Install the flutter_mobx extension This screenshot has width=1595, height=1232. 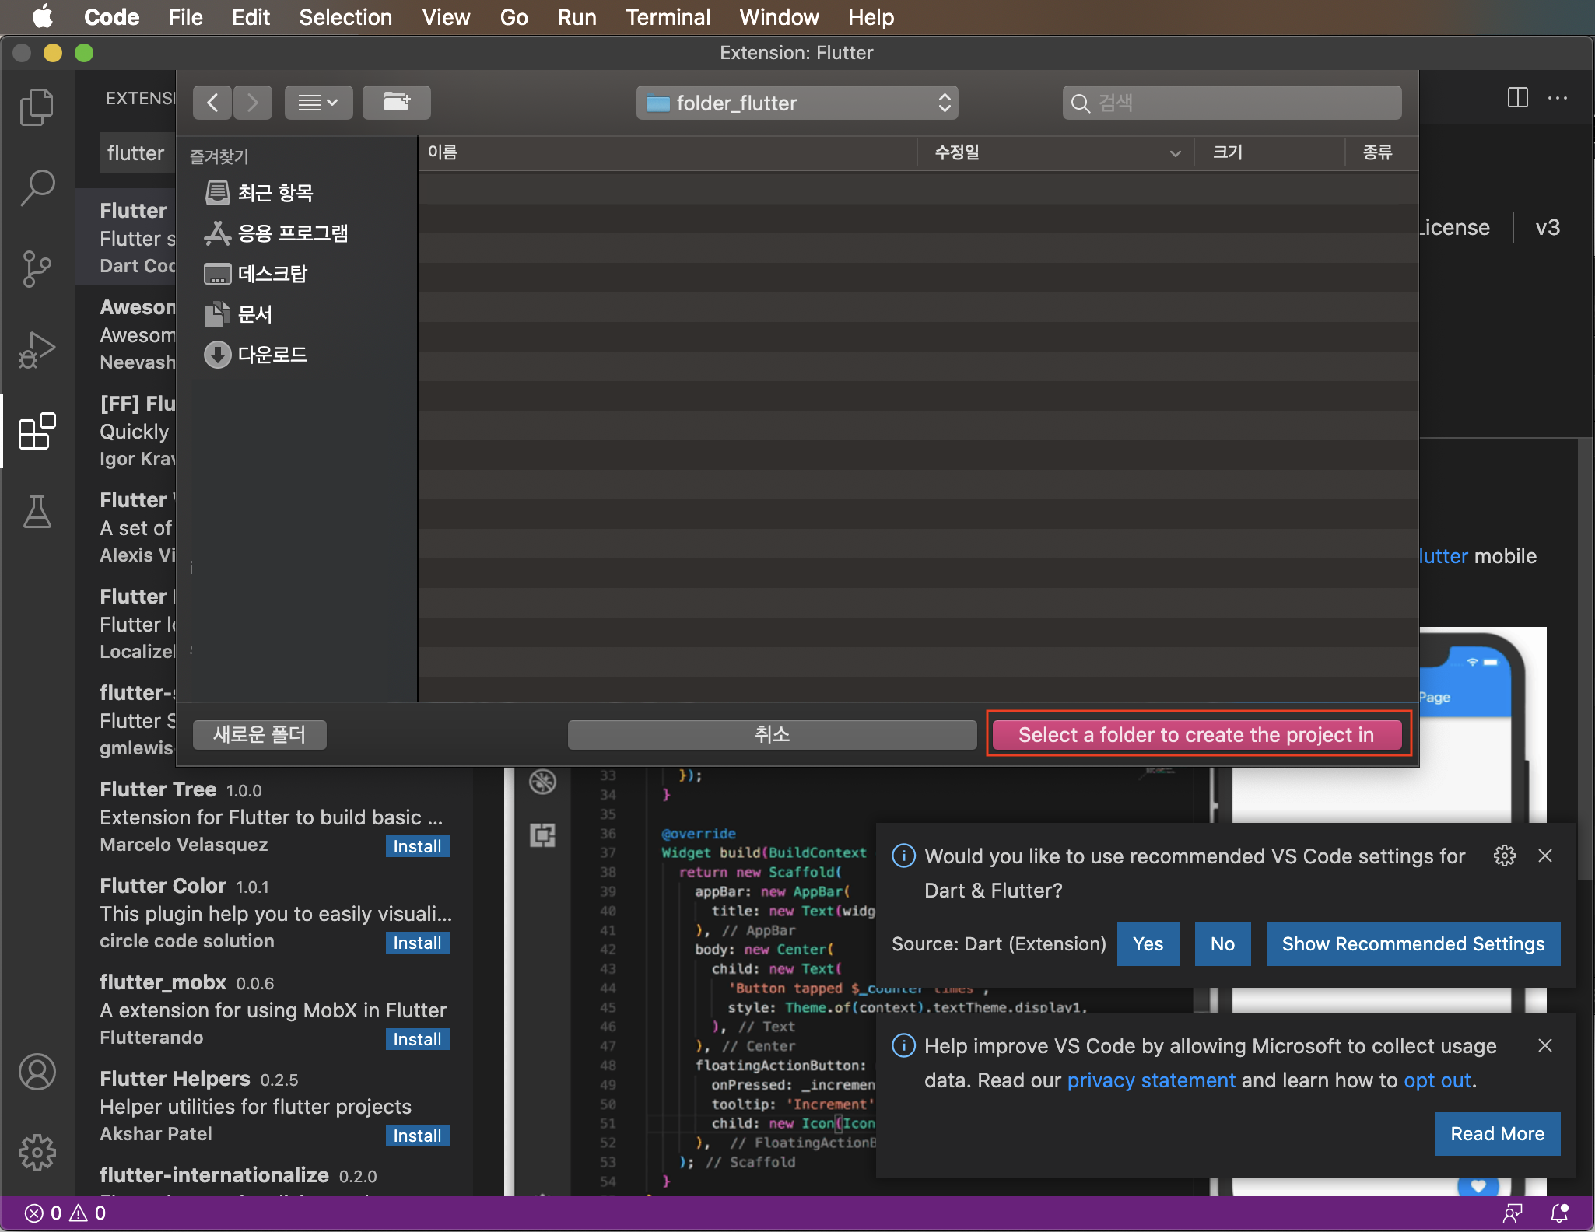[417, 1039]
